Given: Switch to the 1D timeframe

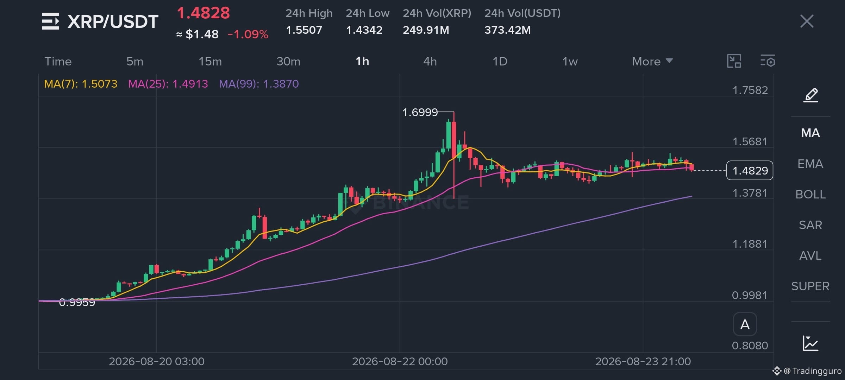Looking at the screenshot, I should point(500,61).
